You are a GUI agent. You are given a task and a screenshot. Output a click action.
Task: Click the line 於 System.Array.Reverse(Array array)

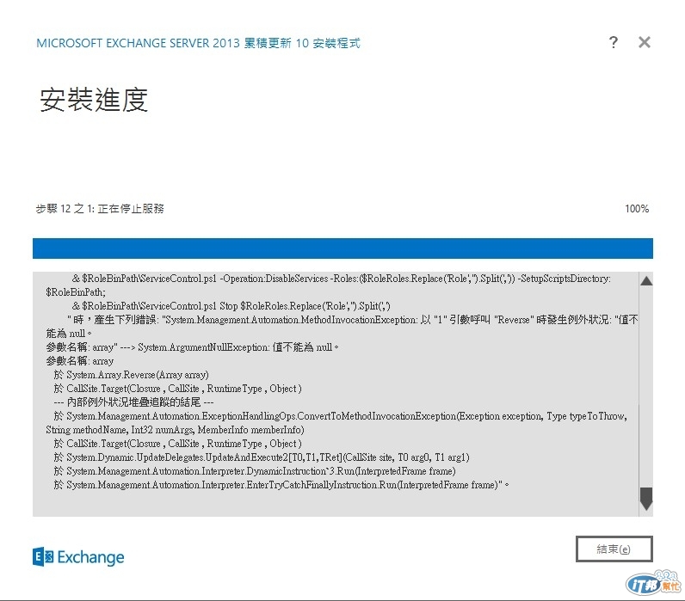[131, 375]
